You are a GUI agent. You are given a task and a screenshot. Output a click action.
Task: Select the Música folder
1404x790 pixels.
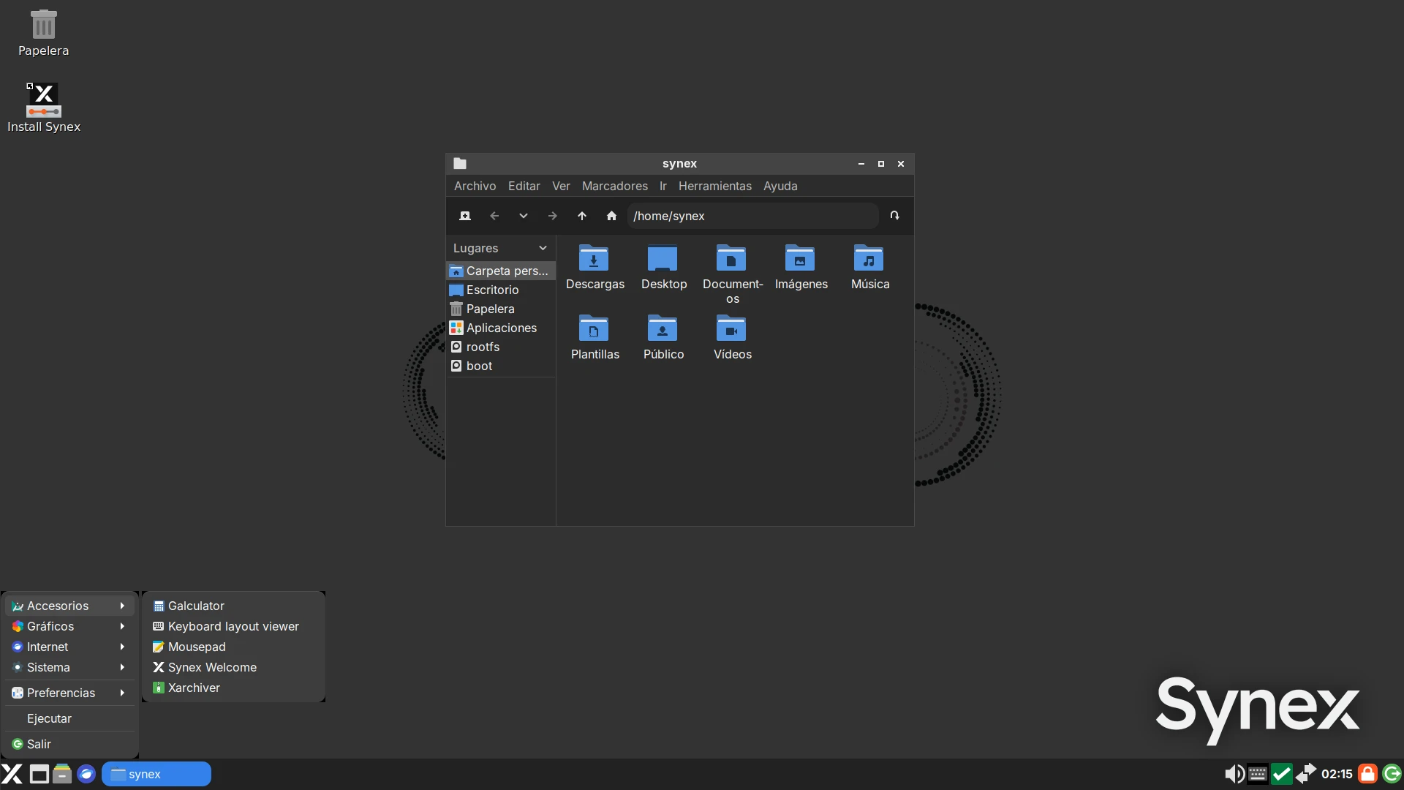point(869,267)
